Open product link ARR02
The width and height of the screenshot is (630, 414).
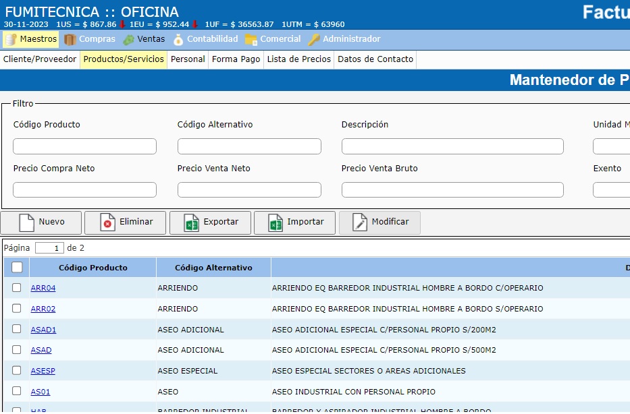pos(43,309)
